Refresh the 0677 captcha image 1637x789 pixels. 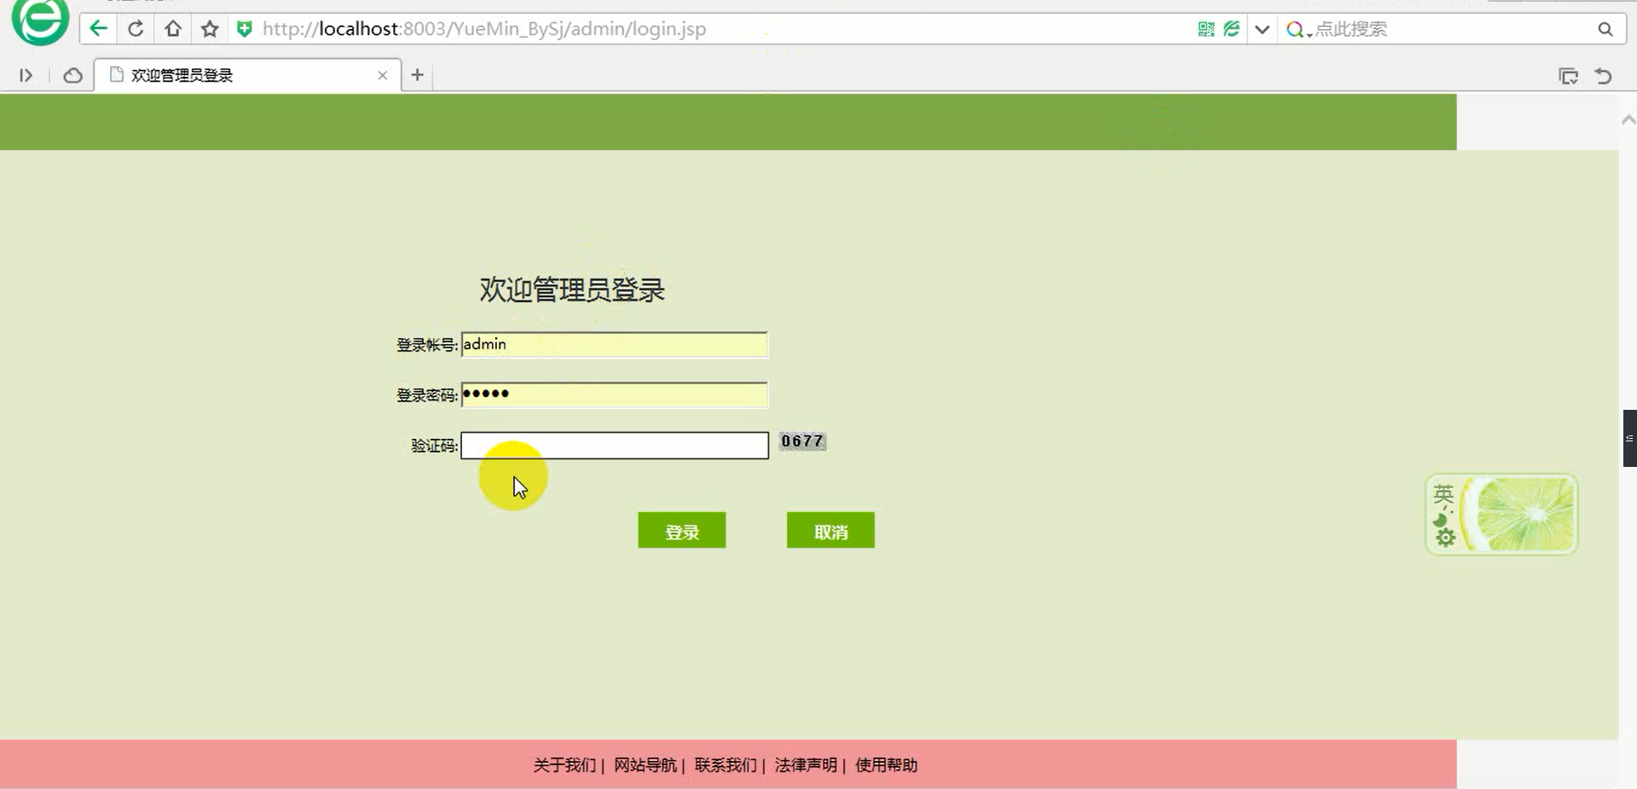click(x=802, y=441)
